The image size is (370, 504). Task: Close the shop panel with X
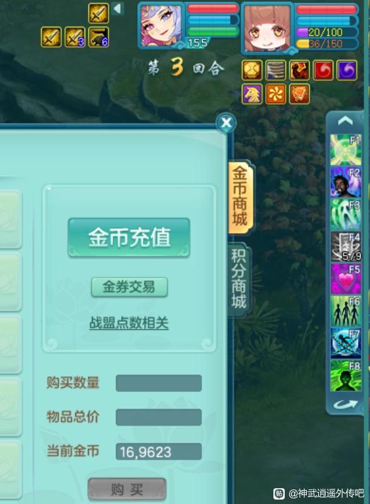click(x=226, y=123)
